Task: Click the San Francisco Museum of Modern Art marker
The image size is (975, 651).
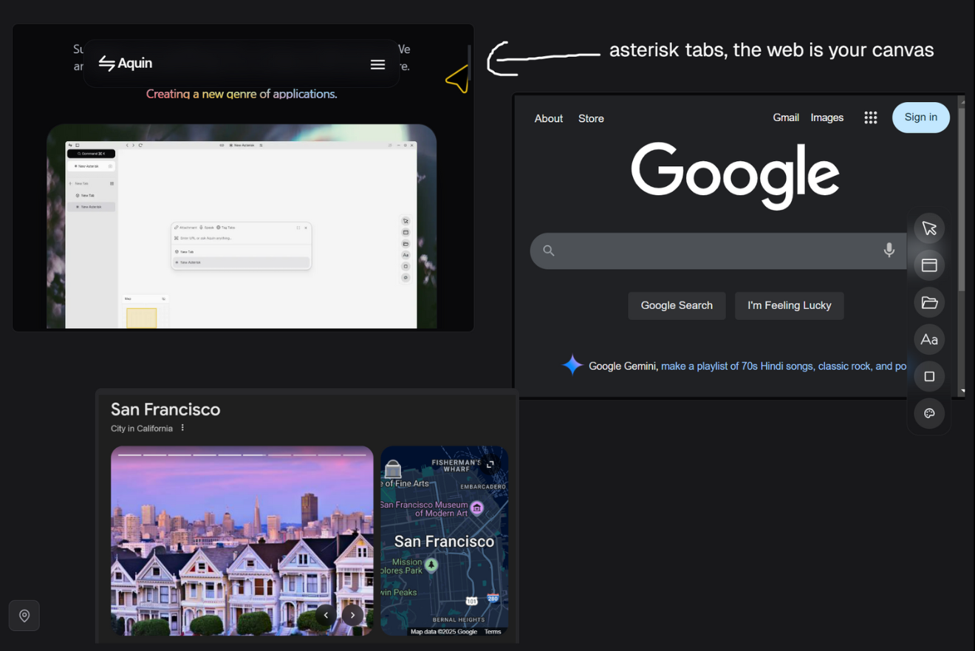Action: 477,508
